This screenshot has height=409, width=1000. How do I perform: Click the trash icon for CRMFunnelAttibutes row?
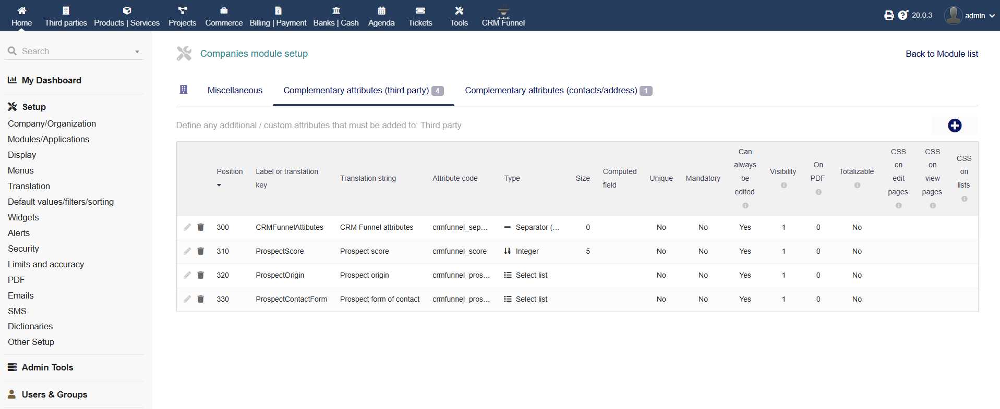[200, 227]
